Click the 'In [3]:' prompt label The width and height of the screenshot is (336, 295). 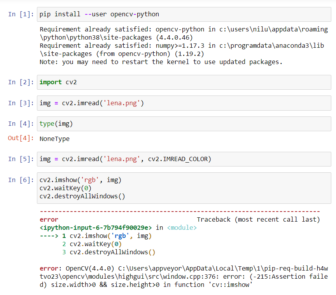(x=21, y=103)
